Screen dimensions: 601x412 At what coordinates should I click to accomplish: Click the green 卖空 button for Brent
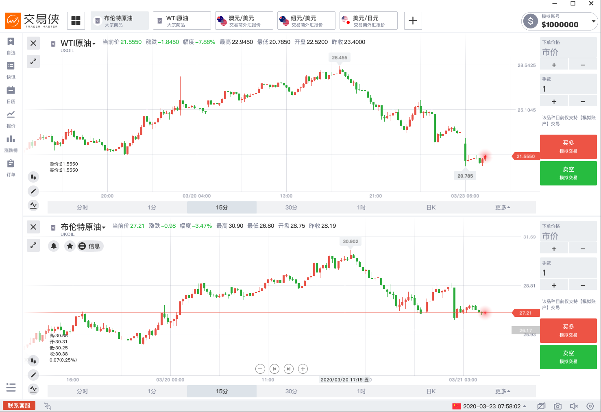tap(568, 357)
